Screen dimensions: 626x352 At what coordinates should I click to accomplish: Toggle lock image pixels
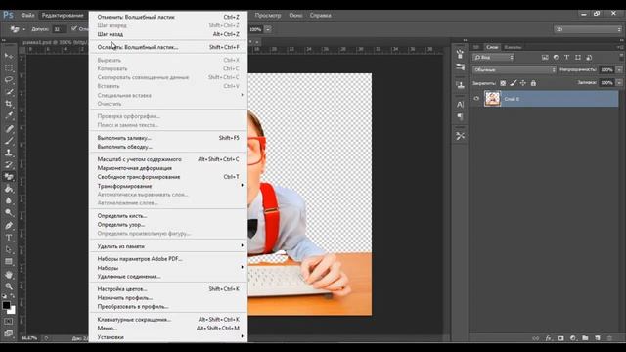pyautogui.click(x=513, y=83)
